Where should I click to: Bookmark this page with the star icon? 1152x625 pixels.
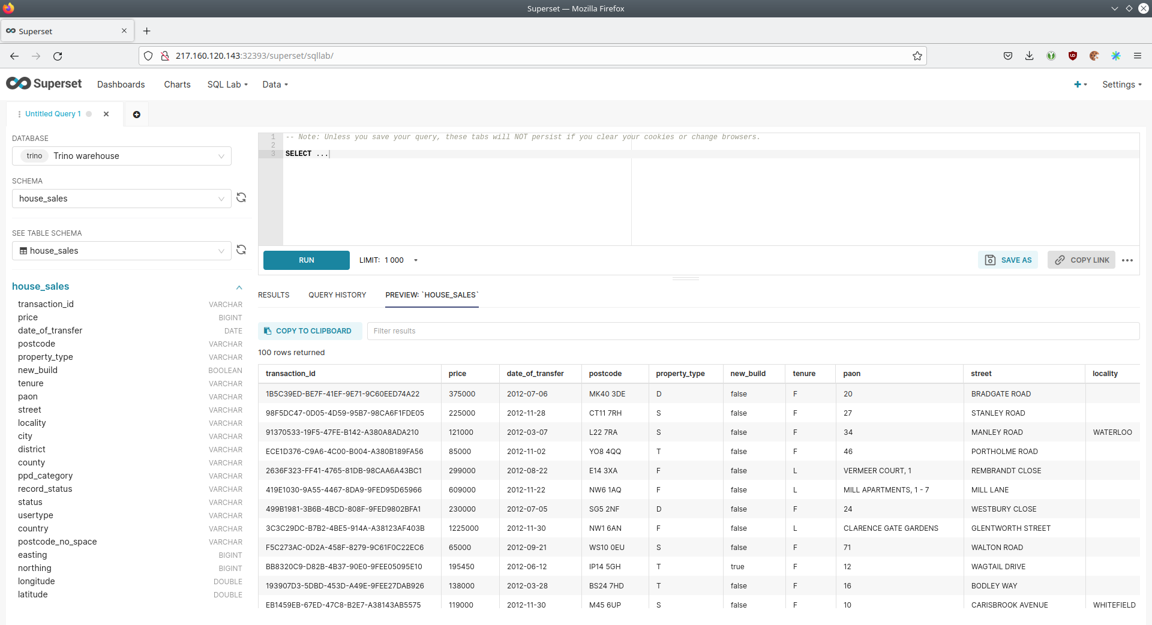click(x=917, y=56)
